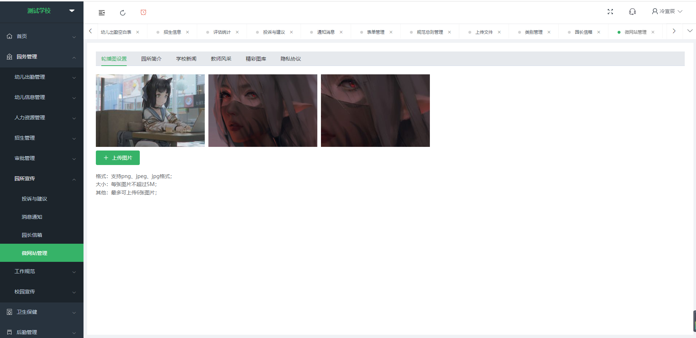The image size is (696, 338).
Task: Click the cat-ear girl carousel image
Action: [150, 111]
